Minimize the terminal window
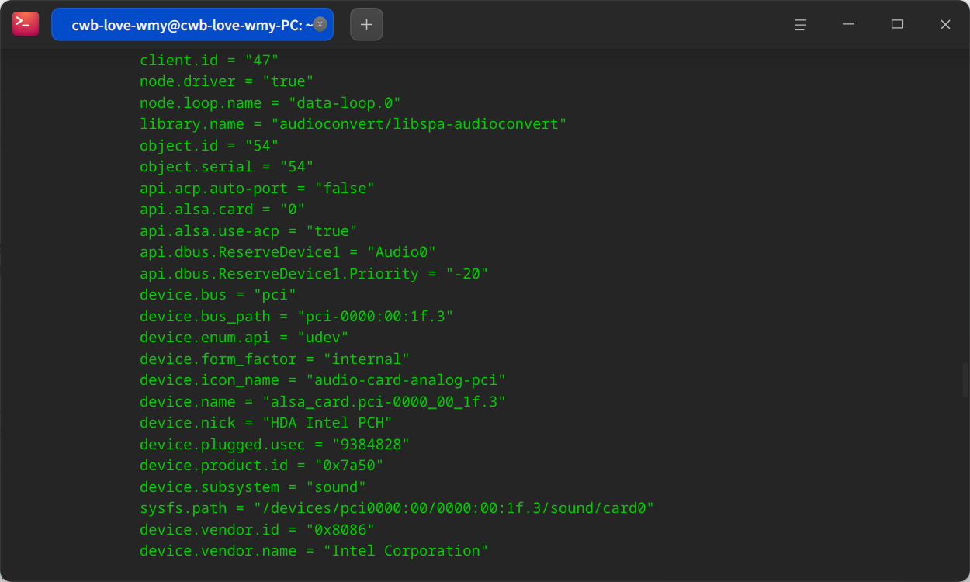Screen dimensions: 970x582 [x=849, y=24]
